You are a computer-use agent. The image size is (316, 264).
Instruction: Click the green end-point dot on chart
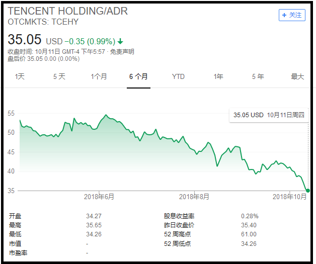click(308, 191)
